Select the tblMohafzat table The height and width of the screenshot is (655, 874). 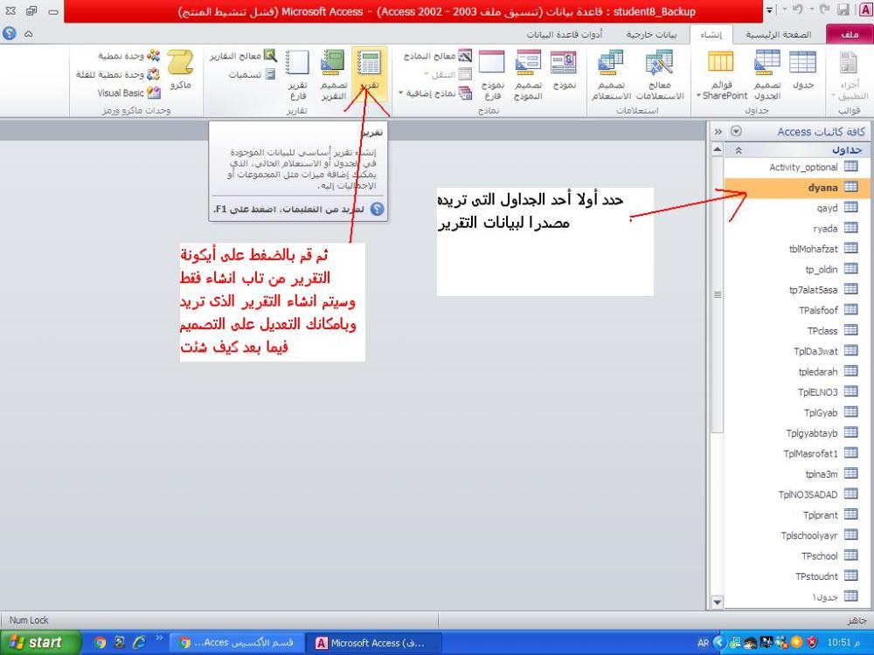point(797,249)
